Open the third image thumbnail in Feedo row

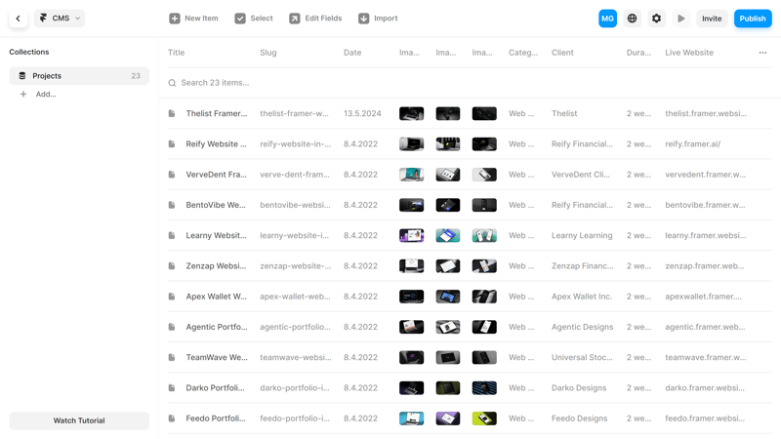484,419
